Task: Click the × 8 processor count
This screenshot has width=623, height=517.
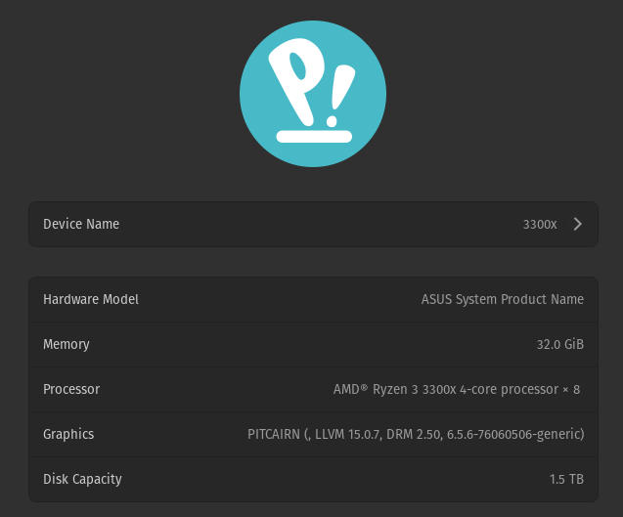Action: (x=571, y=389)
